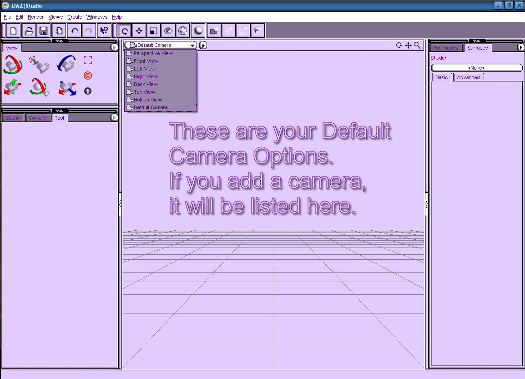This screenshot has width=525, height=379.
Task: Click the Save floppy disk icon
Action: [x=43, y=31]
